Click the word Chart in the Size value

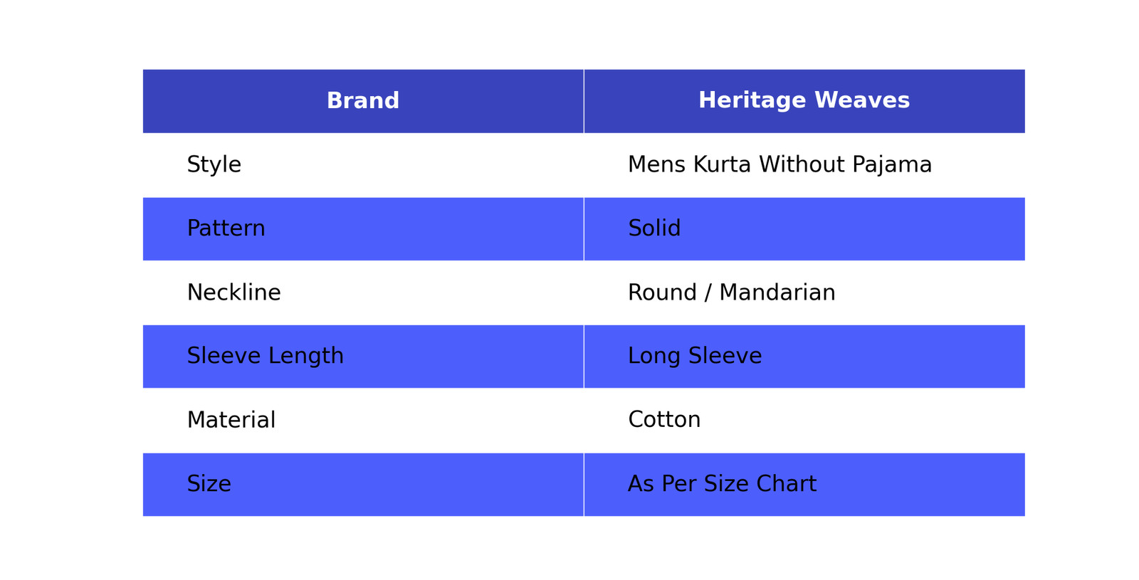click(786, 484)
